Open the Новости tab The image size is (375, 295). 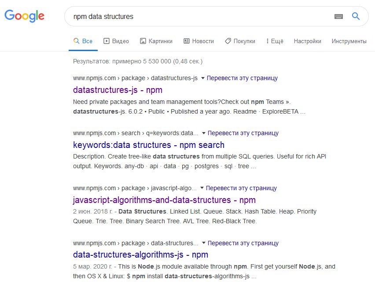(x=199, y=41)
